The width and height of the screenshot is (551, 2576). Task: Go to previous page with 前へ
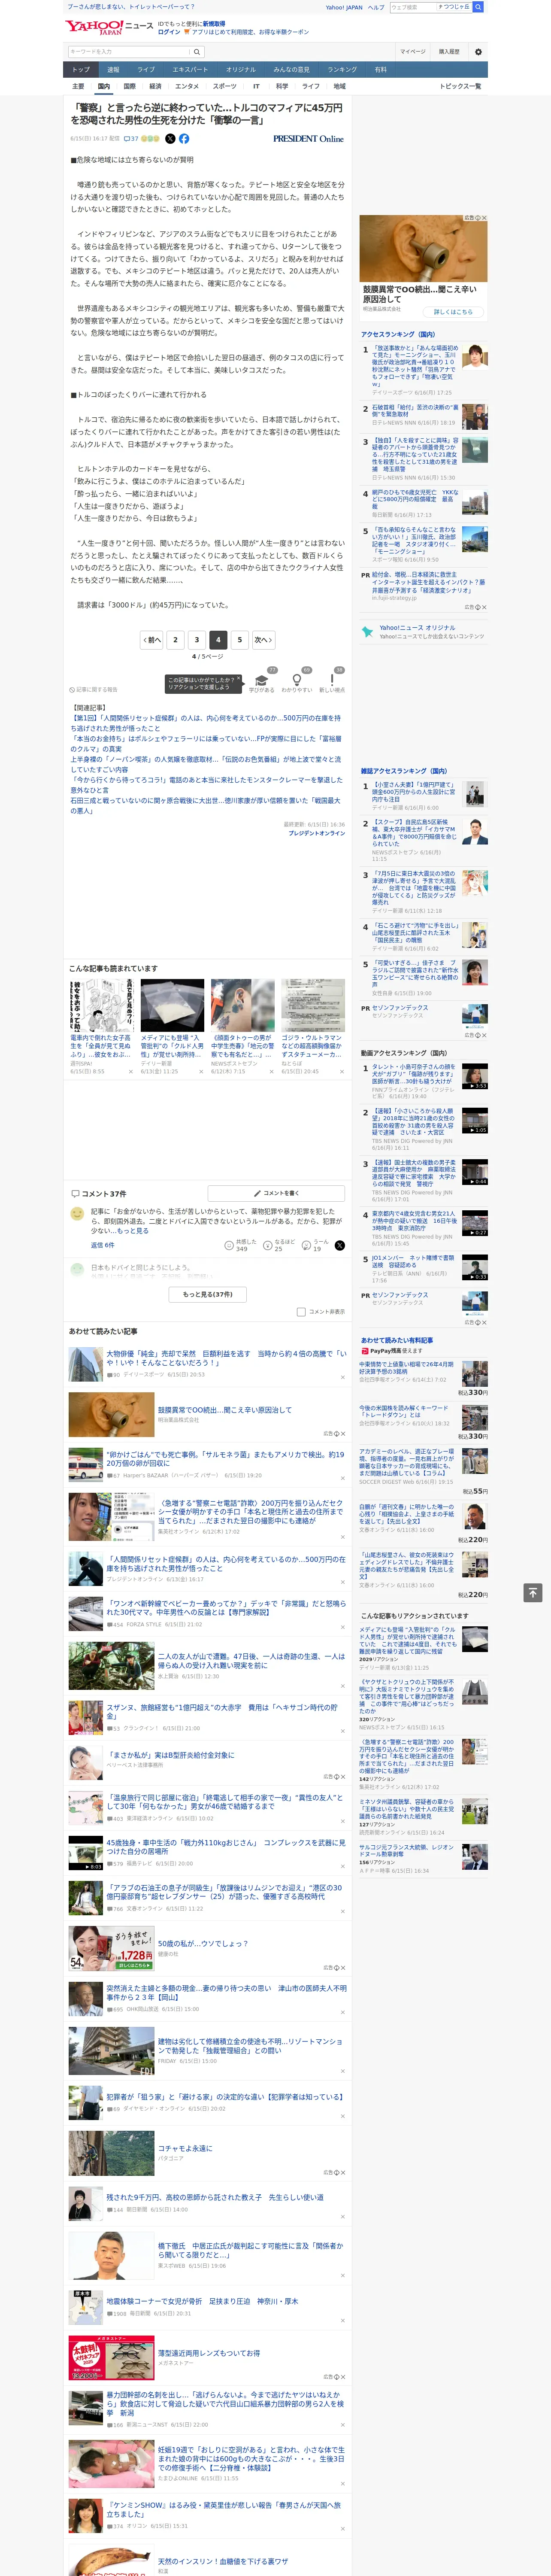152,640
